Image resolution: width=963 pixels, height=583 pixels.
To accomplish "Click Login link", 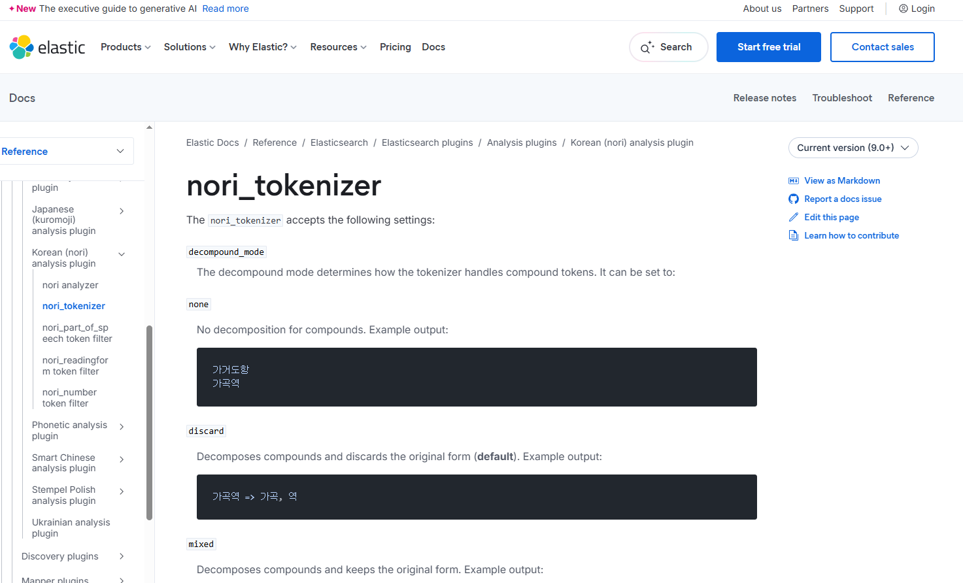I will [x=922, y=8].
